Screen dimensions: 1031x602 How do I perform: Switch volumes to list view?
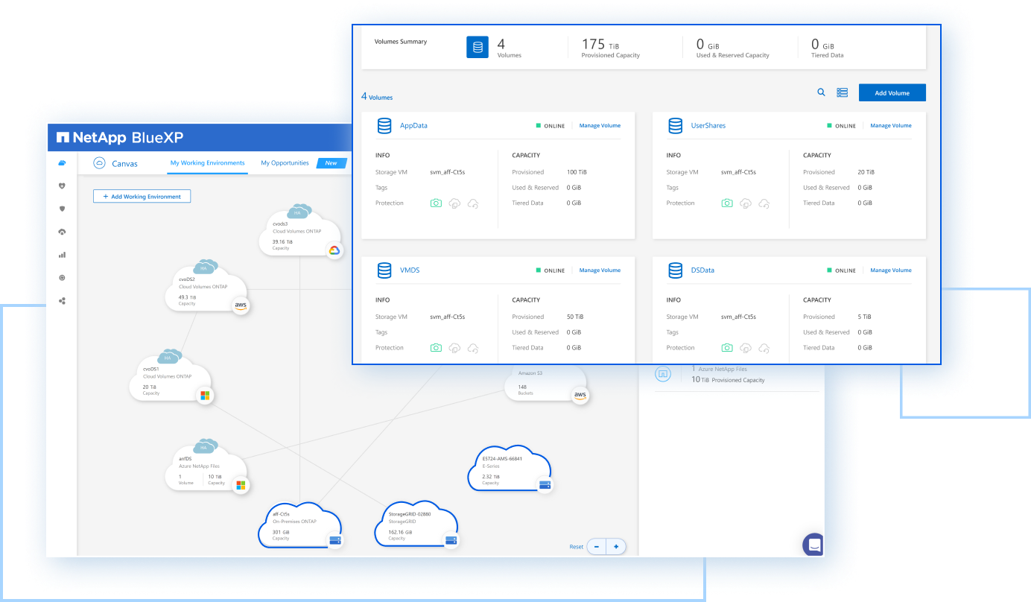coord(842,92)
